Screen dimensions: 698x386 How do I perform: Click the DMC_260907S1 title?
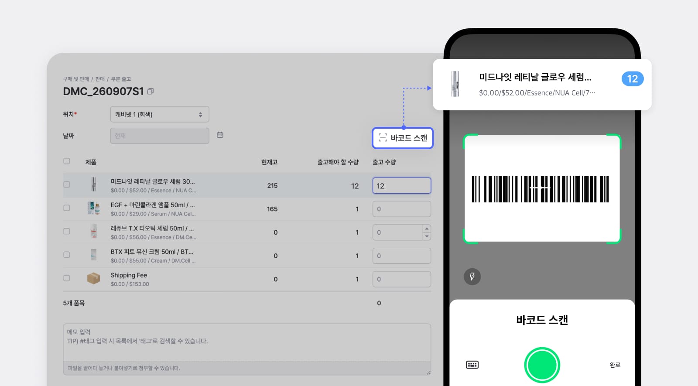pyautogui.click(x=103, y=92)
